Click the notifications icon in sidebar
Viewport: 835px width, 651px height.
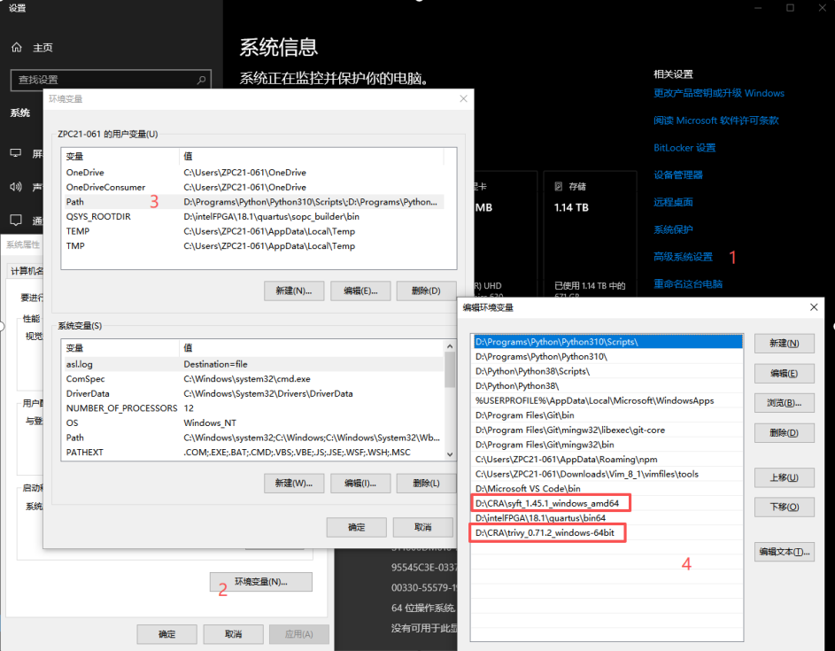[x=16, y=220]
